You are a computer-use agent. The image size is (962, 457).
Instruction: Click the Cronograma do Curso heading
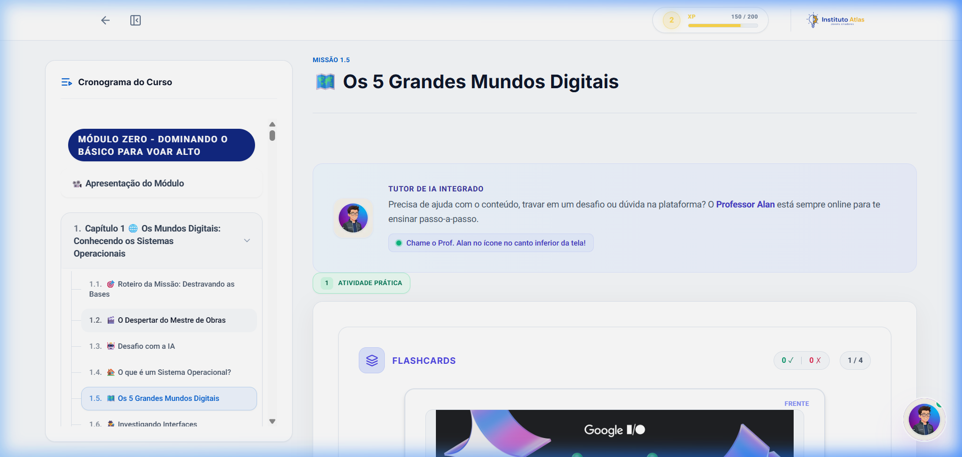coord(125,82)
